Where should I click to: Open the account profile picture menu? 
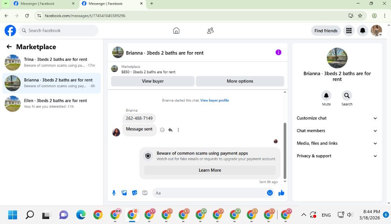[x=376, y=31]
